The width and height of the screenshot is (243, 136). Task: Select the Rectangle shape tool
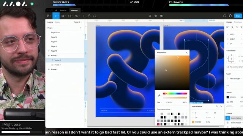[x=69, y=16]
